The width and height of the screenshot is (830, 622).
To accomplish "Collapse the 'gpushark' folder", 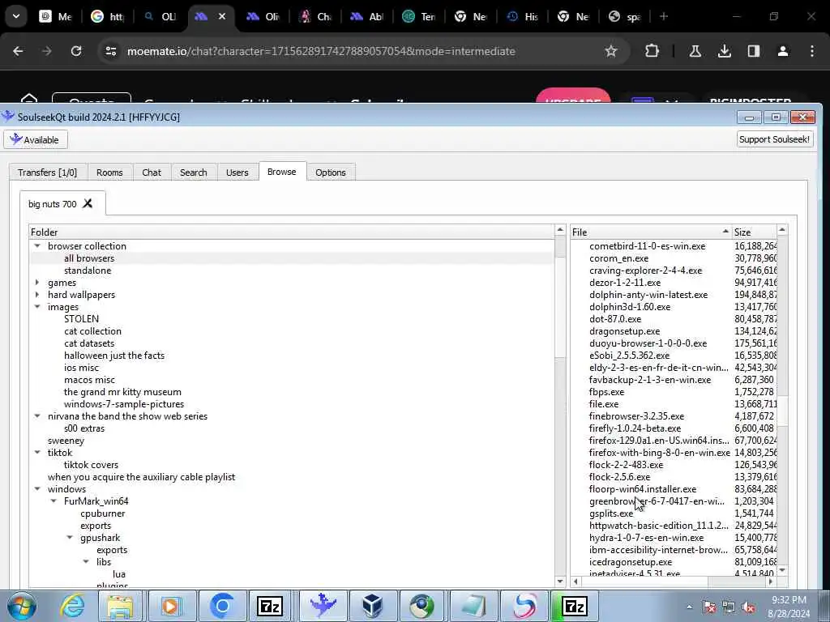I will pos(70,538).
